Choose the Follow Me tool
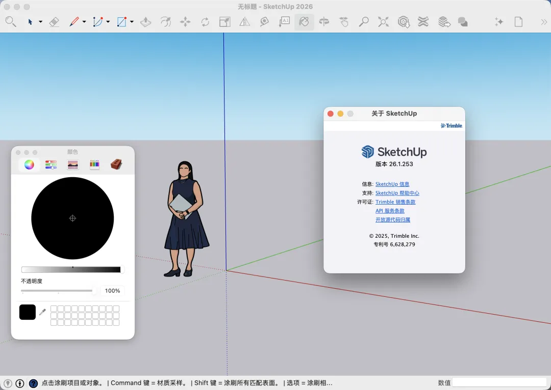This screenshot has height=390, width=551. 165,22
